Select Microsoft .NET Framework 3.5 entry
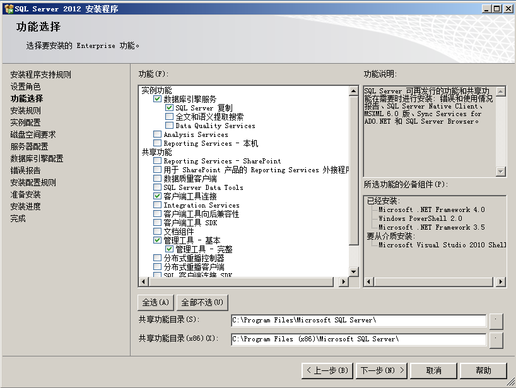This screenshot has height=388, width=516. pos(431,227)
